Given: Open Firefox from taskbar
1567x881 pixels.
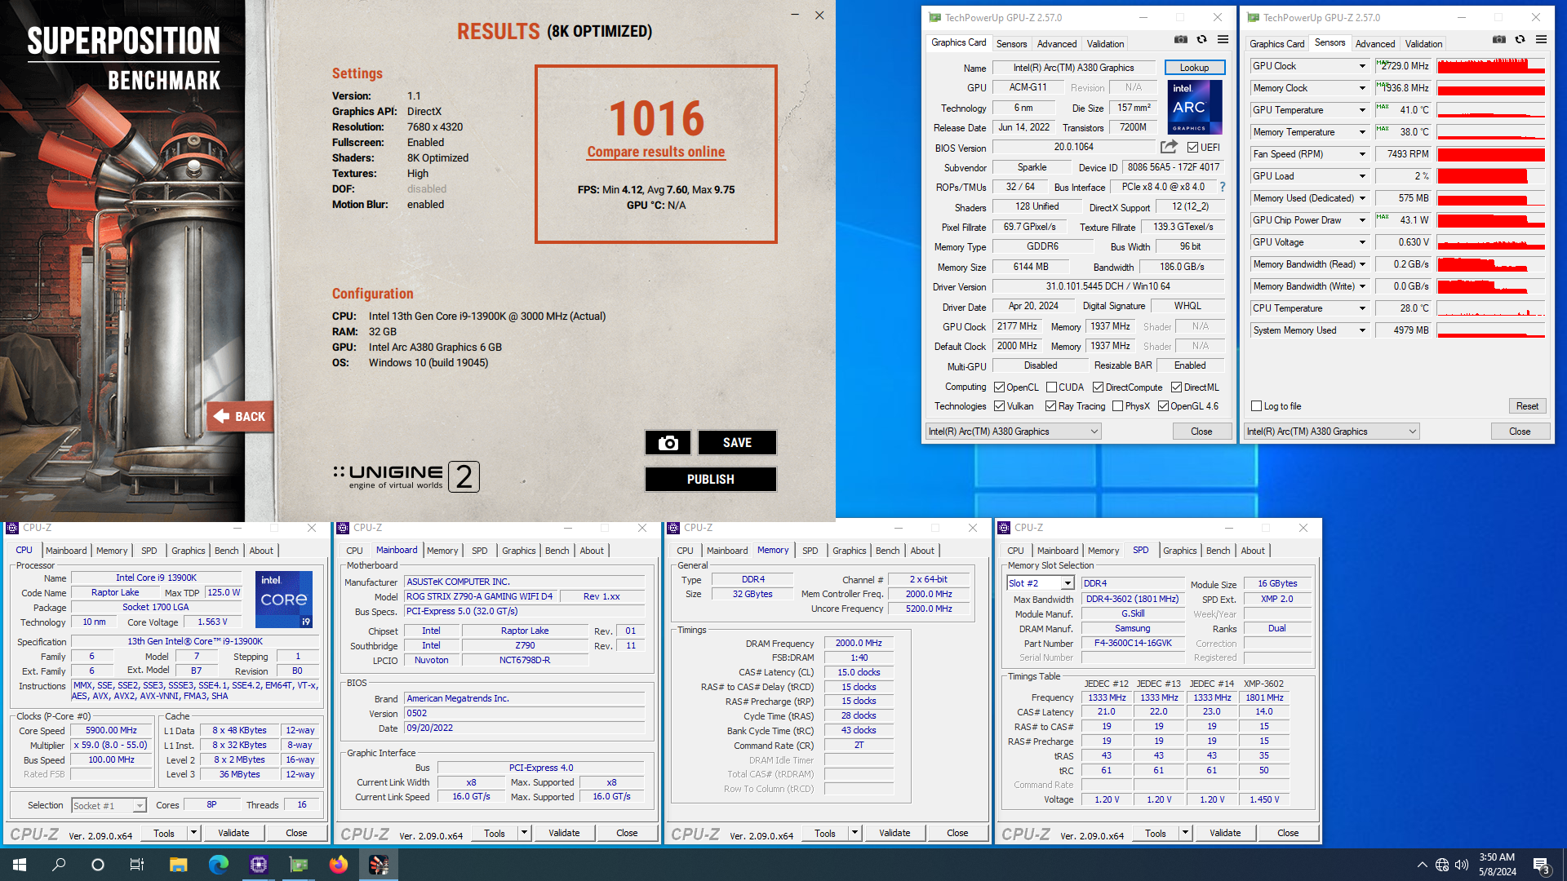Looking at the screenshot, I should [x=339, y=865].
